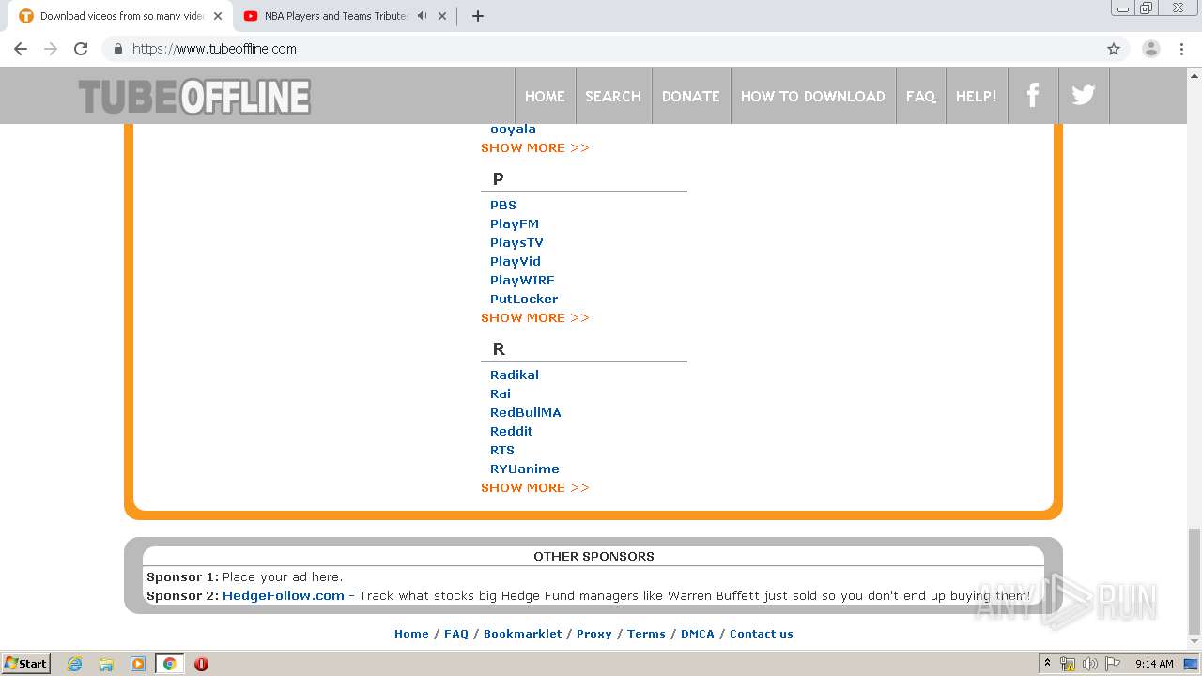Screen dimensions: 1202x676
Task: Reload the page with refresh icon
Action: point(81,49)
